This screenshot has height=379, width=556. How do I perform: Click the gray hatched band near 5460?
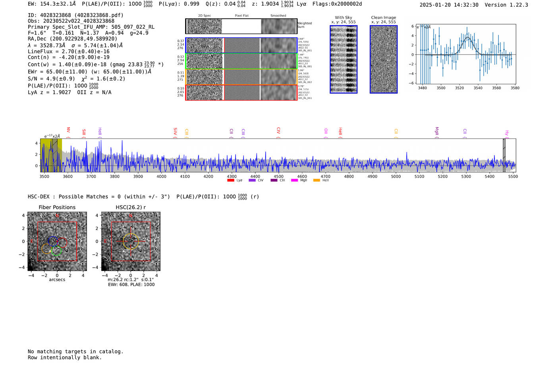tap(504, 155)
